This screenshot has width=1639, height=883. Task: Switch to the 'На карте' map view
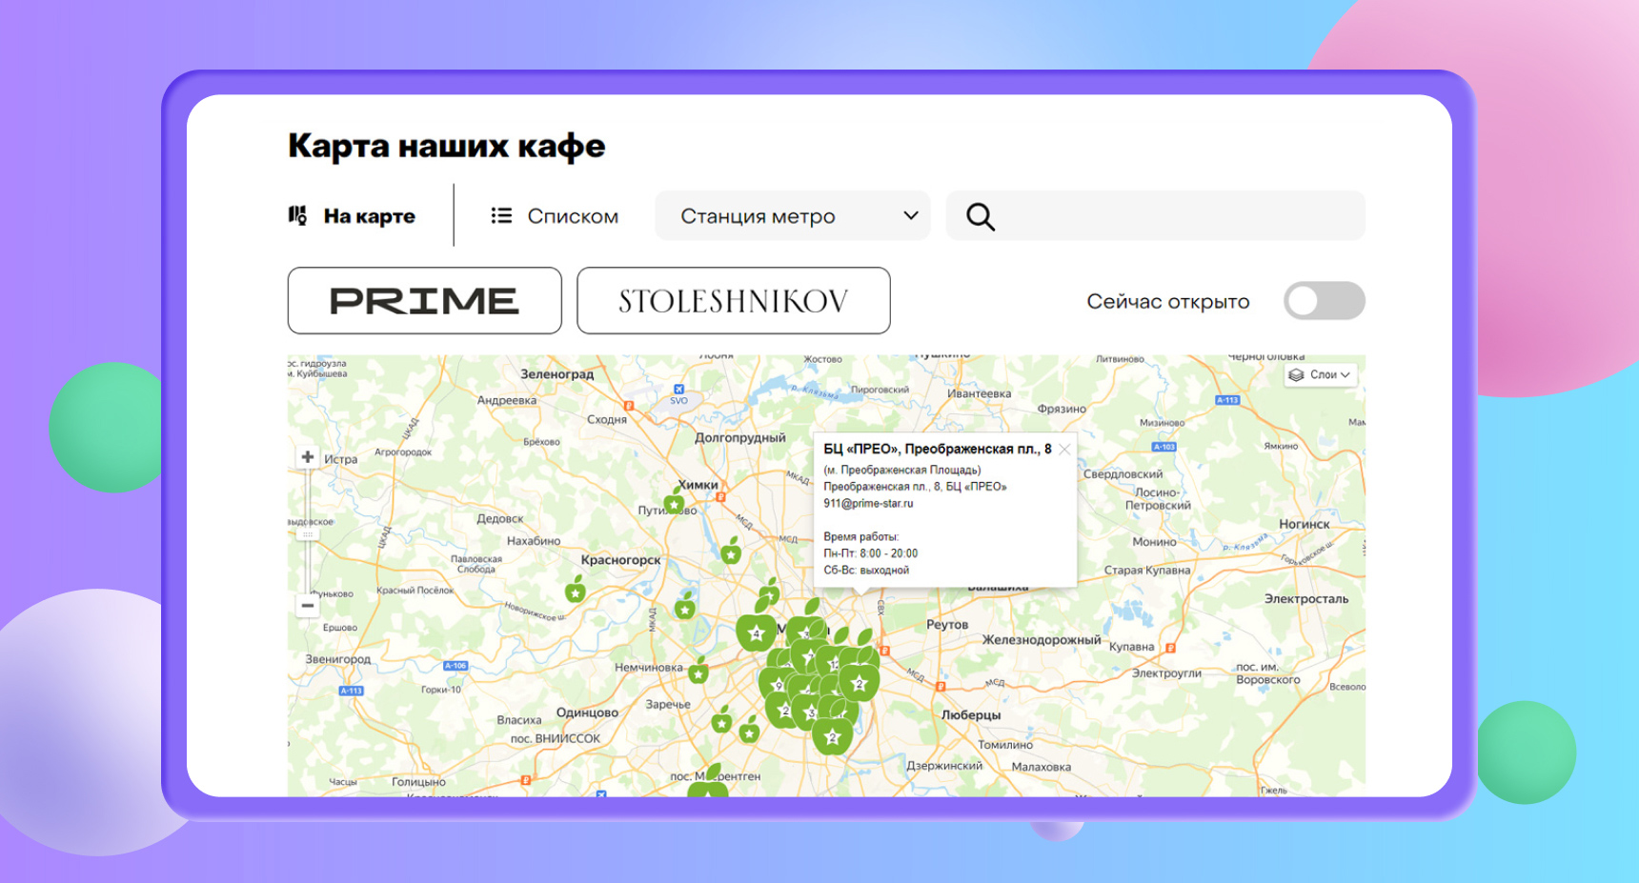click(x=352, y=216)
